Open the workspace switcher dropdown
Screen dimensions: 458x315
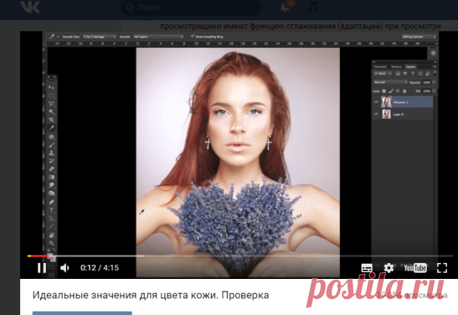tap(418, 37)
